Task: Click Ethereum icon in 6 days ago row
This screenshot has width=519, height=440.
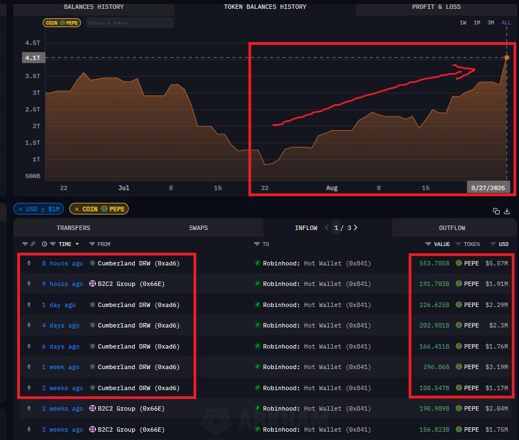Action: pos(29,346)
